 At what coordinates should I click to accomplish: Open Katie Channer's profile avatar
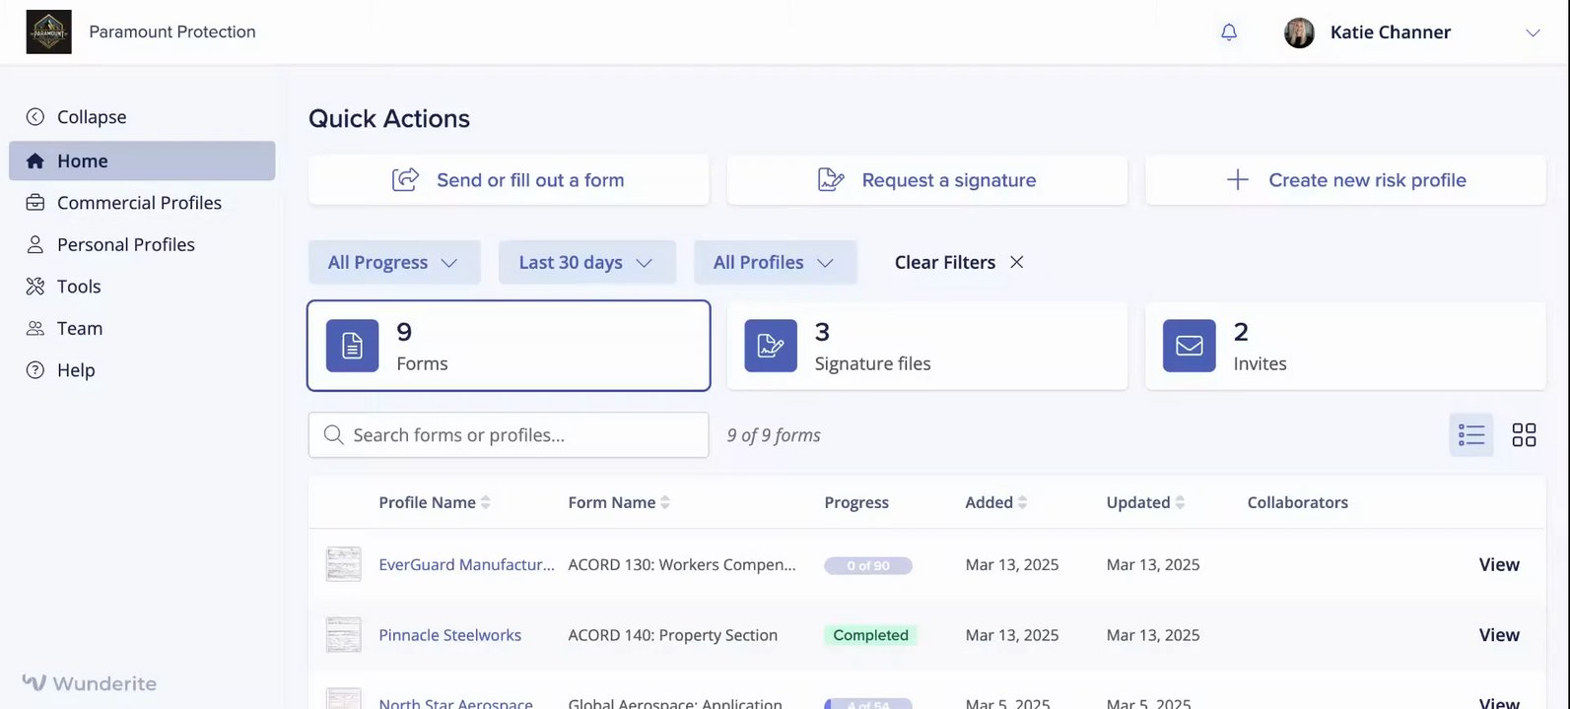click(x=1299, y=32)
